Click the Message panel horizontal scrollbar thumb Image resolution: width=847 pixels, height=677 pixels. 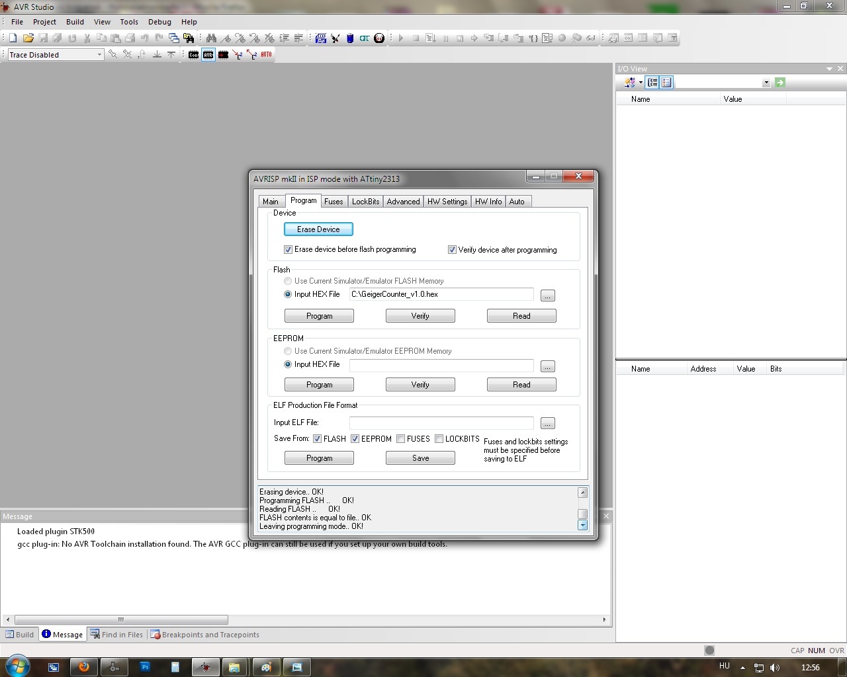pos(121,620)
